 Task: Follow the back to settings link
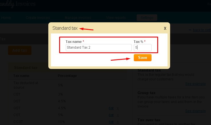coord(202,30)
